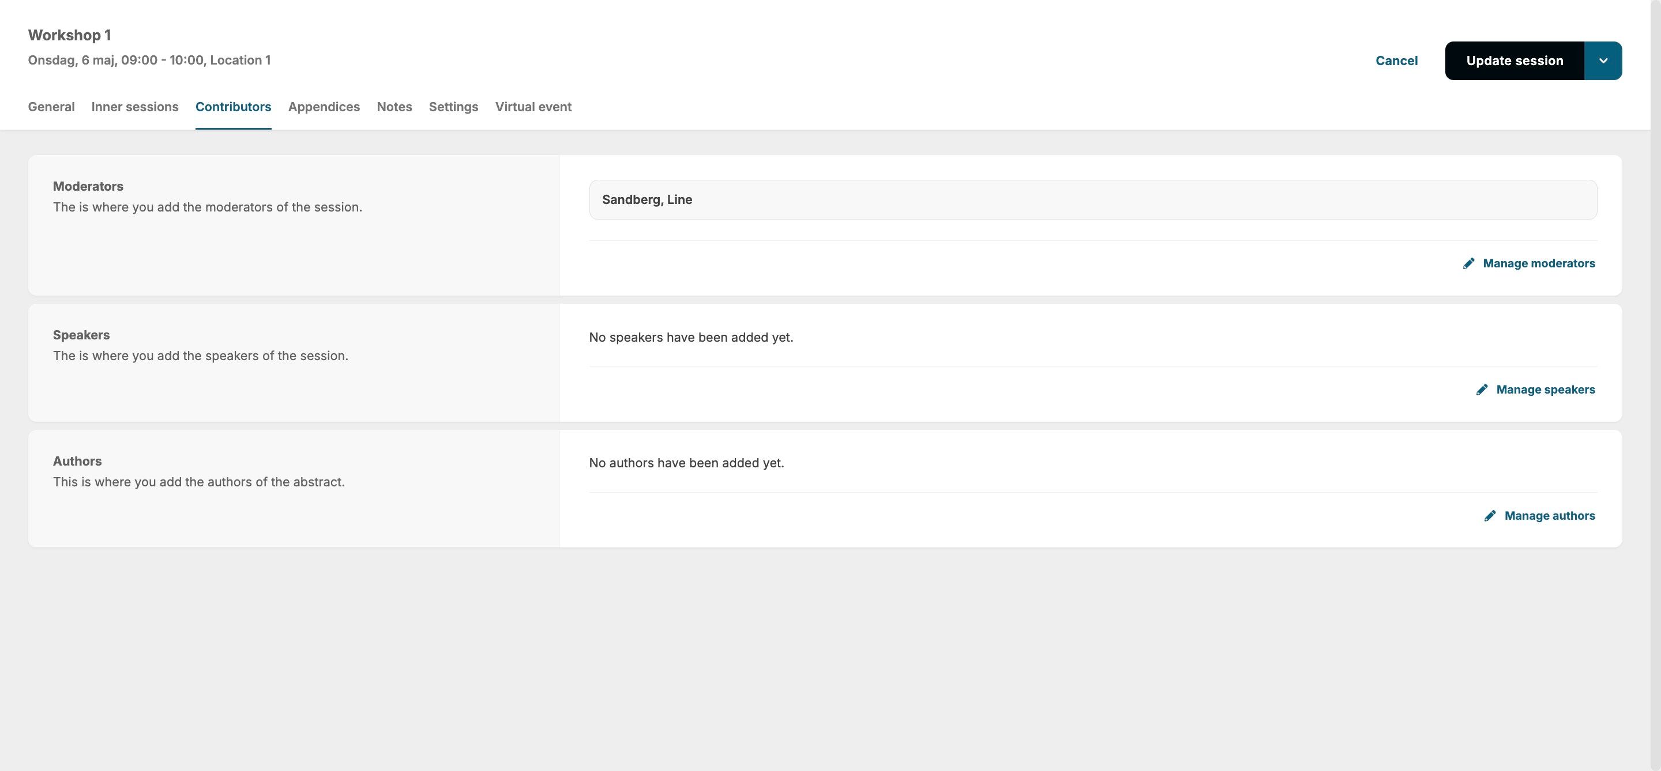
Task: Select the Contributors tab
Action: click(x=233, y=107)
